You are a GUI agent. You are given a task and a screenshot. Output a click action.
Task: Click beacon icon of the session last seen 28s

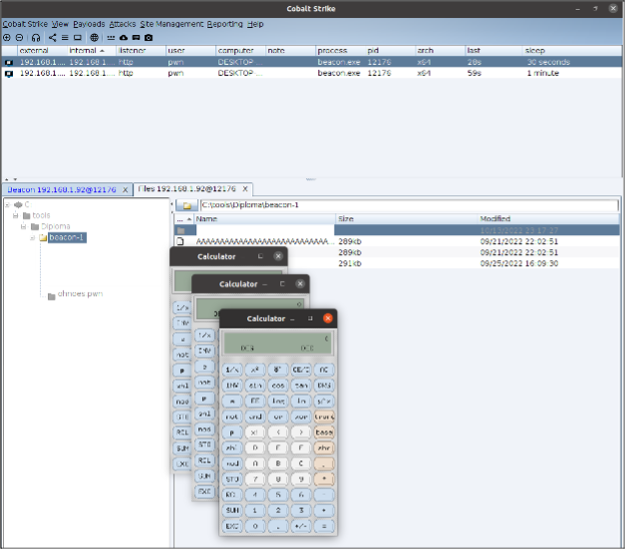(9, 62)
